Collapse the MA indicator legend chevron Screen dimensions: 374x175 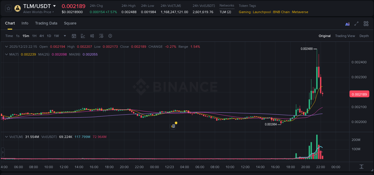7,54
